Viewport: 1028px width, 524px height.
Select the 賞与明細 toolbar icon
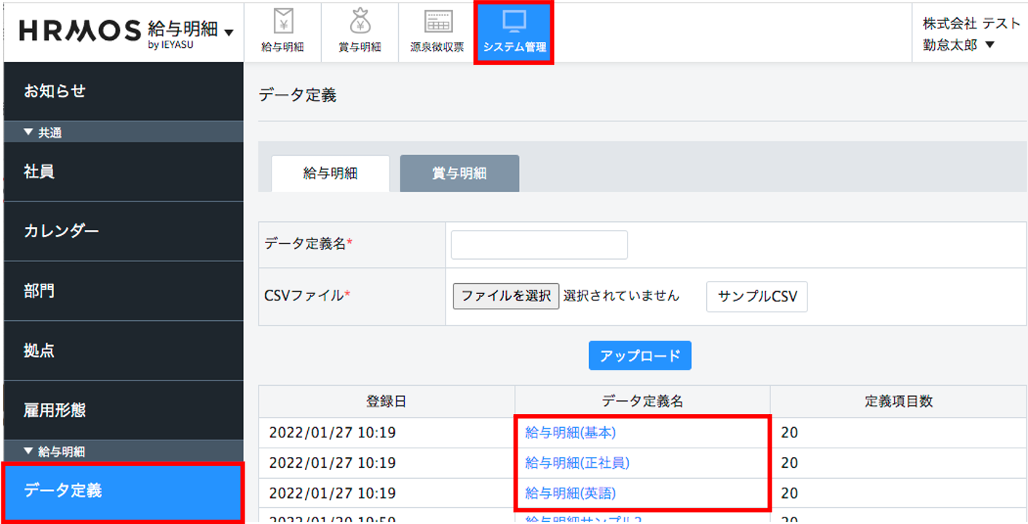pos(359,31)
